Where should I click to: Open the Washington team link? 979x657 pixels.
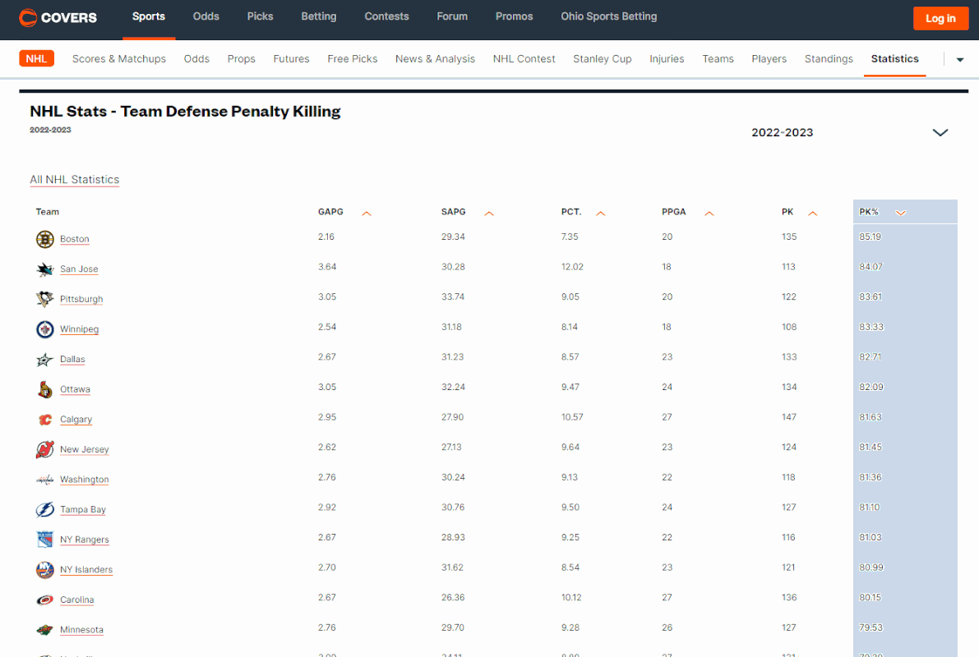(x=85, y=479)
